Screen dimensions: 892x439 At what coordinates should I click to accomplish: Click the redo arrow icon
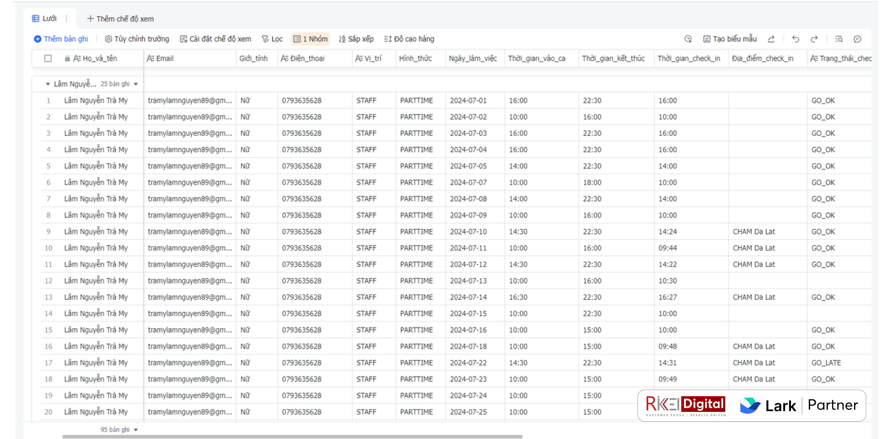pyautogui.click(x=814, y=39)
